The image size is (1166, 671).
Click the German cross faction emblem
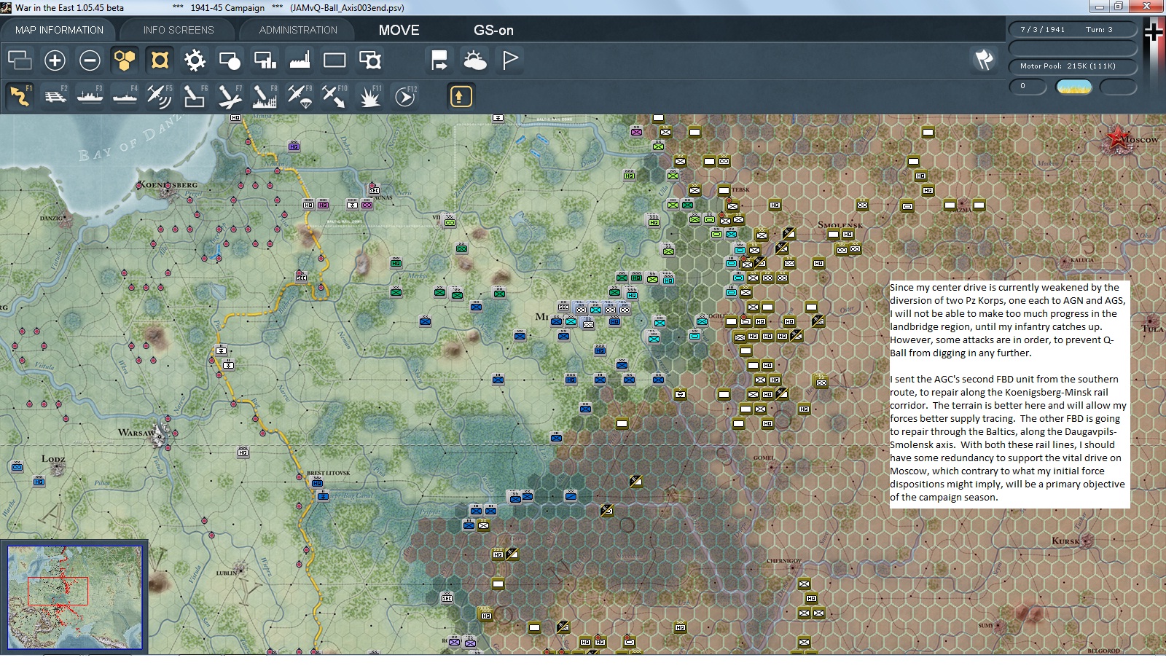(1153, 31)
